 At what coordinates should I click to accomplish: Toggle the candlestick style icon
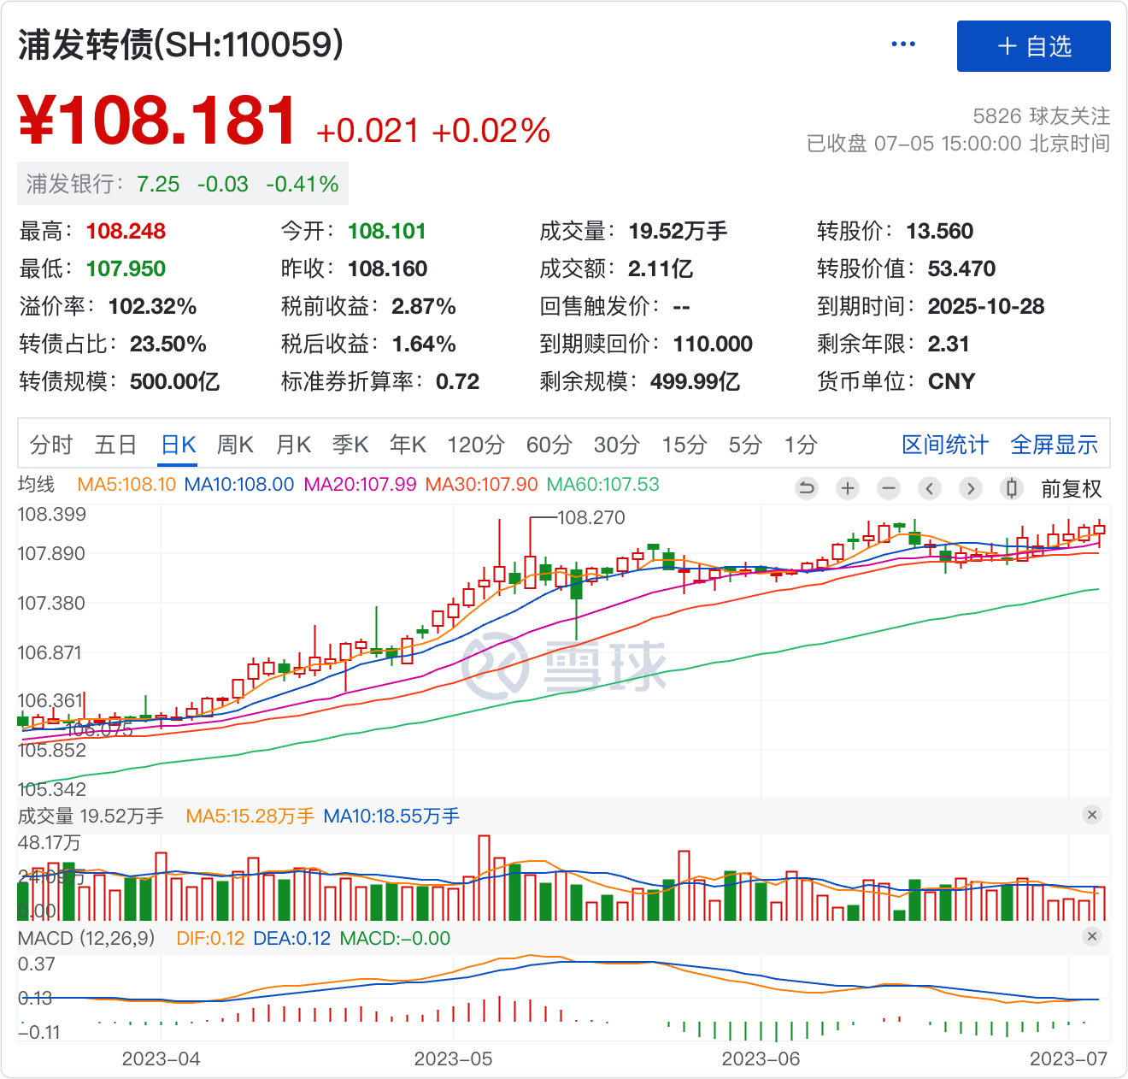pos(1012,488)
